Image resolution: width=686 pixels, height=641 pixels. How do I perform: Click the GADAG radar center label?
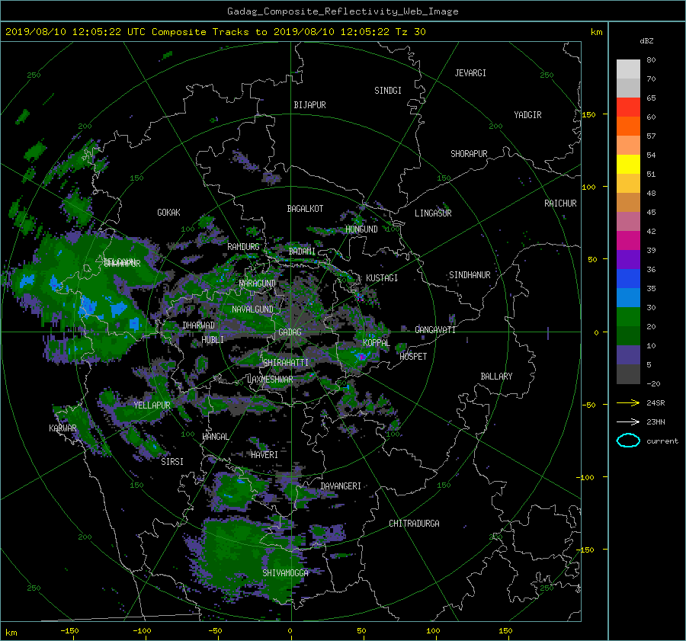pos(290,332)
